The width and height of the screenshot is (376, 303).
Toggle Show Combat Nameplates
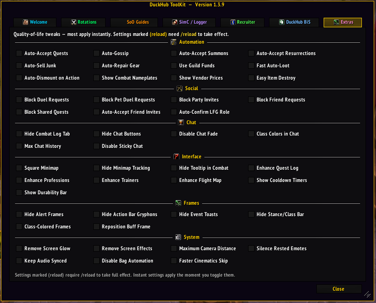tap(97, 78)
